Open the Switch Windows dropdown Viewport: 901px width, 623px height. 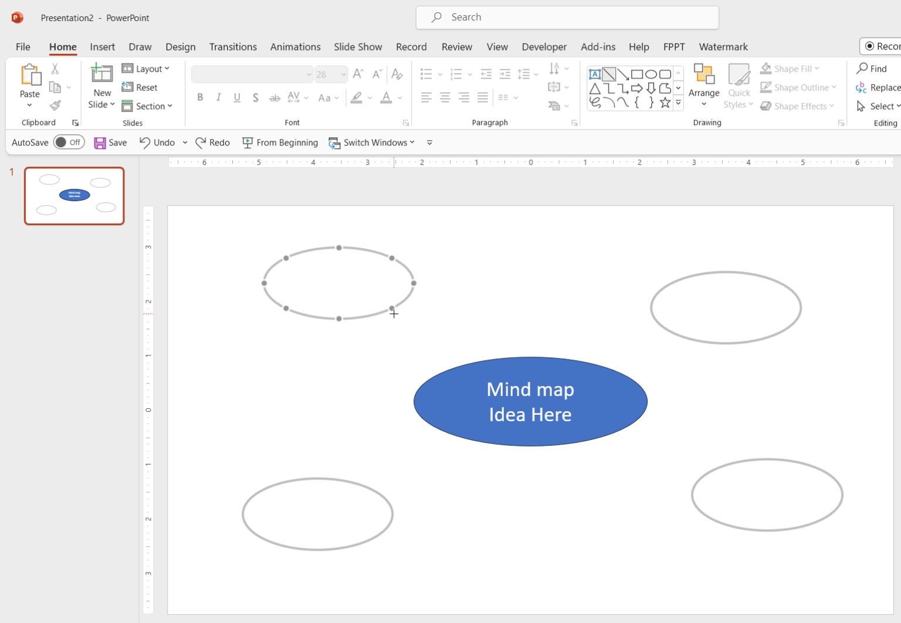click(x=413, y=142)
